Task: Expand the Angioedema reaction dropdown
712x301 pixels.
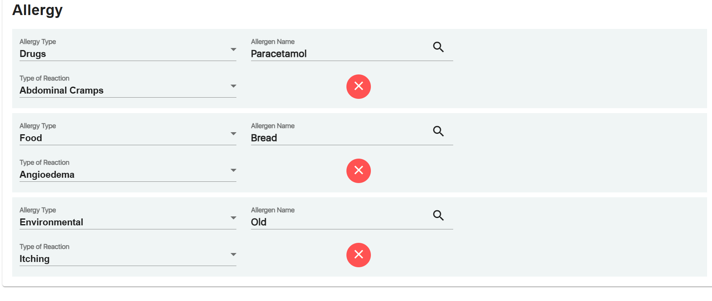Action: (122, 174)
